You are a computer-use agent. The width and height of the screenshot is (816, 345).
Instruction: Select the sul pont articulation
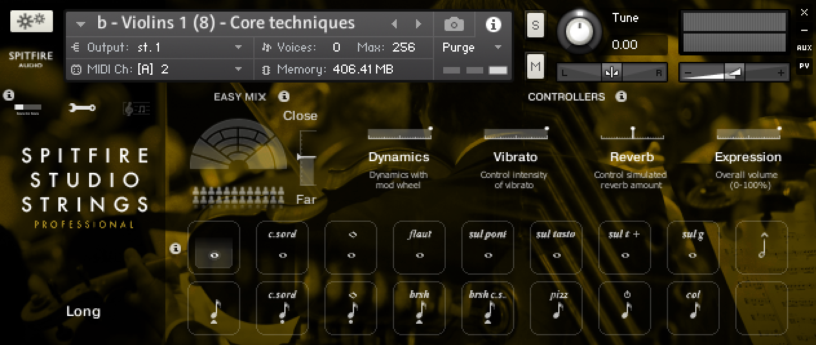pos(488,248)
